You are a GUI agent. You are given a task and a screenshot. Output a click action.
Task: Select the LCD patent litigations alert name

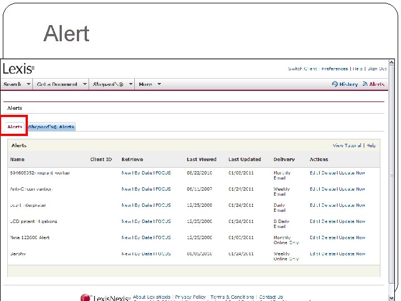(33, 221)
